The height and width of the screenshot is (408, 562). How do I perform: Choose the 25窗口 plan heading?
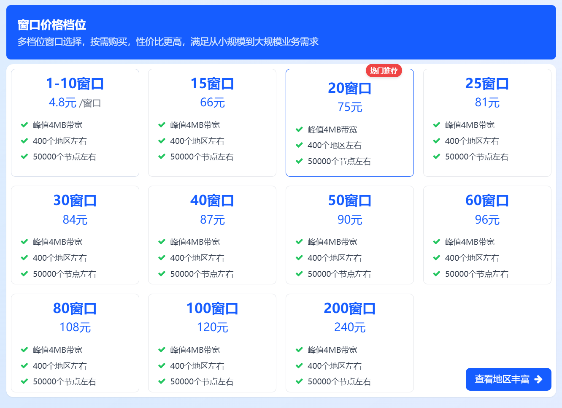coord(487,84)
